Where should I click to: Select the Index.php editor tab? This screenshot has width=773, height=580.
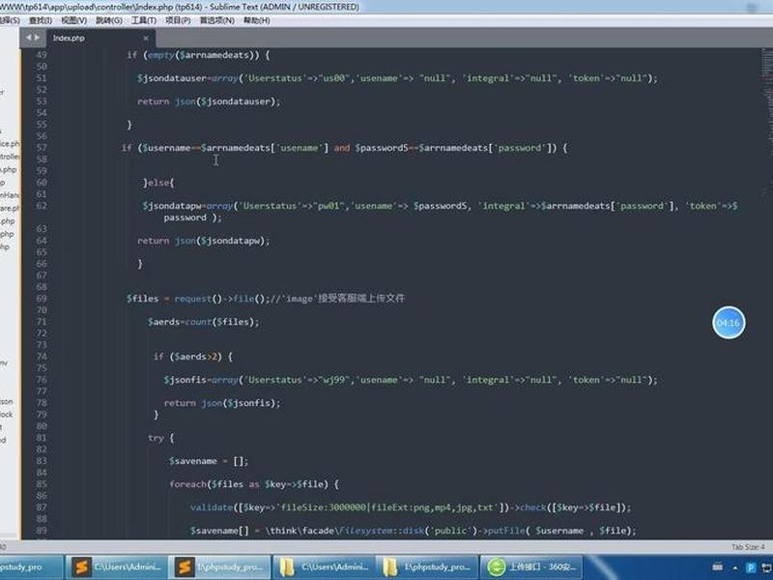(x=100, y=38)
